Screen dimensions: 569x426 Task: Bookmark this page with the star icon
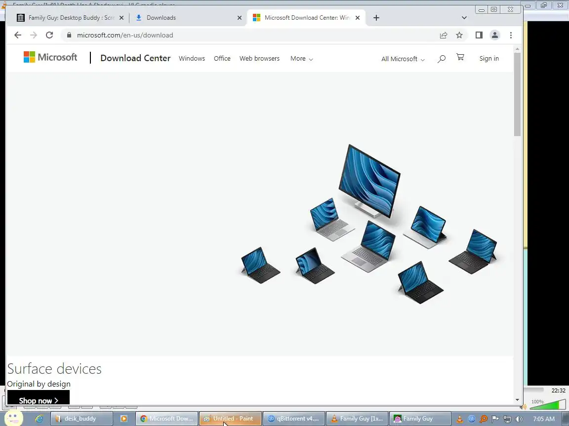click(x=459, y=35)
